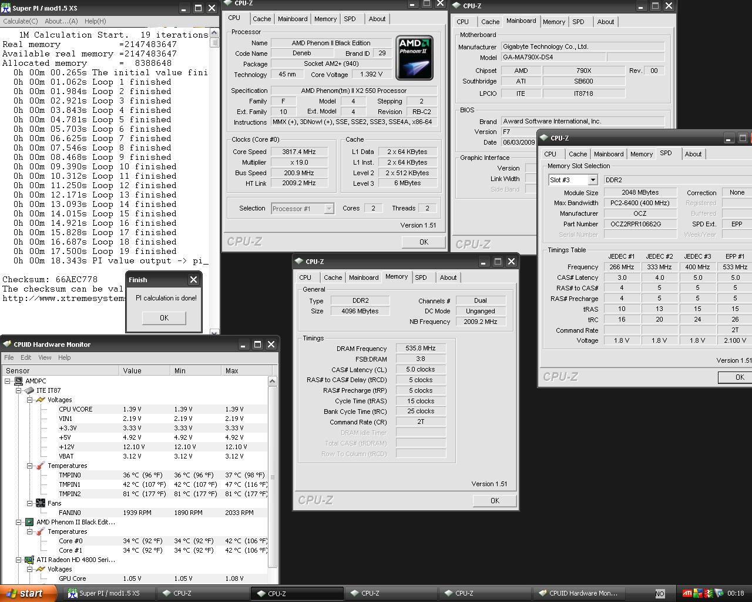Click the Hardware Monitor vertical scrollbar thumb

(272, 476)
